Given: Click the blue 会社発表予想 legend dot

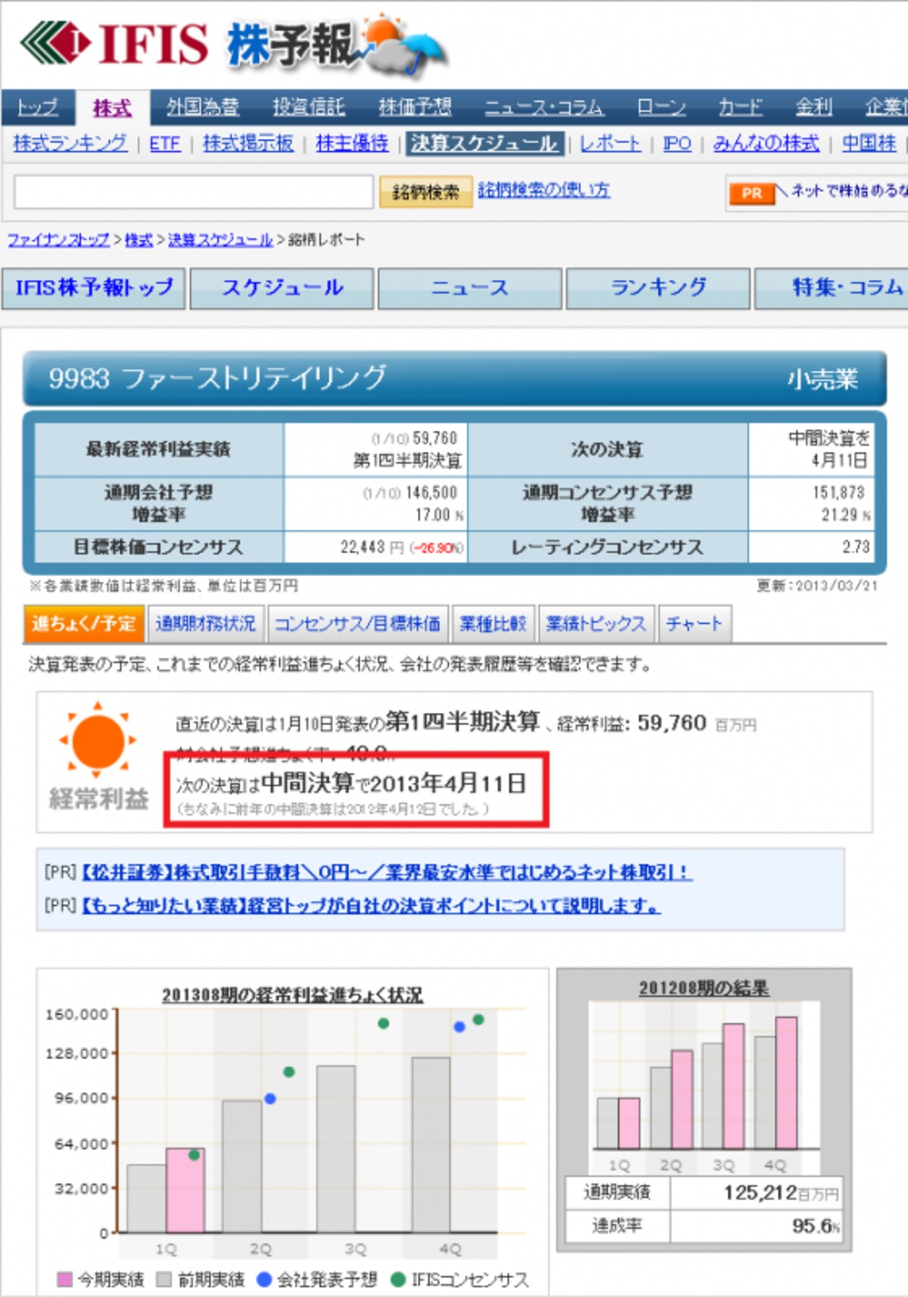Looking at the screenshot, I should tap(264, 1279).
